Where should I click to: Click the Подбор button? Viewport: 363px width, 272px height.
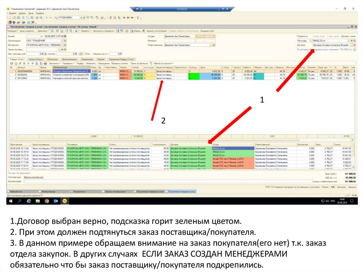(80, 63)
